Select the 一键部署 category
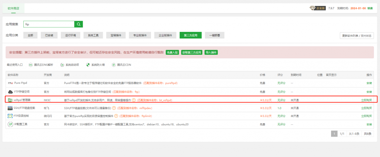380x157 pixels. coord(215,35)
